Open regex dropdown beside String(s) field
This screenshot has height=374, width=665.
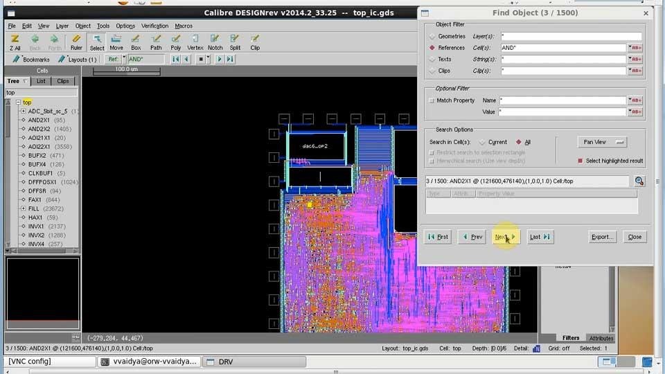tap(635, 60)
